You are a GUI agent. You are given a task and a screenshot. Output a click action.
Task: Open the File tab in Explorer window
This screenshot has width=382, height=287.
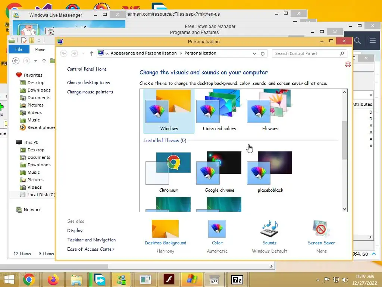[19, 49]
